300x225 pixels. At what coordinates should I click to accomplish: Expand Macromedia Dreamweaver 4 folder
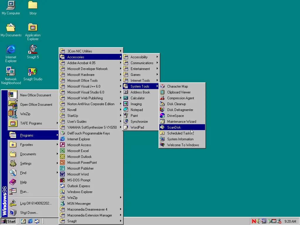[x=91, y=209]
